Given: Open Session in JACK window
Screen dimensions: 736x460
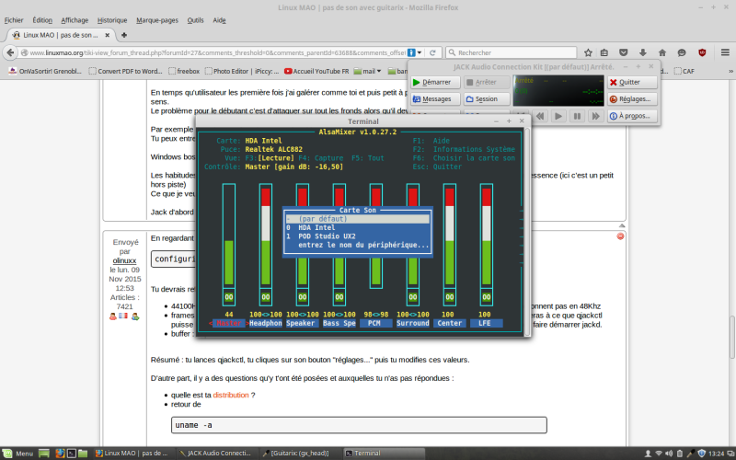Looking at the screenshot, I should pyautogui.click(x=487, y=99).
